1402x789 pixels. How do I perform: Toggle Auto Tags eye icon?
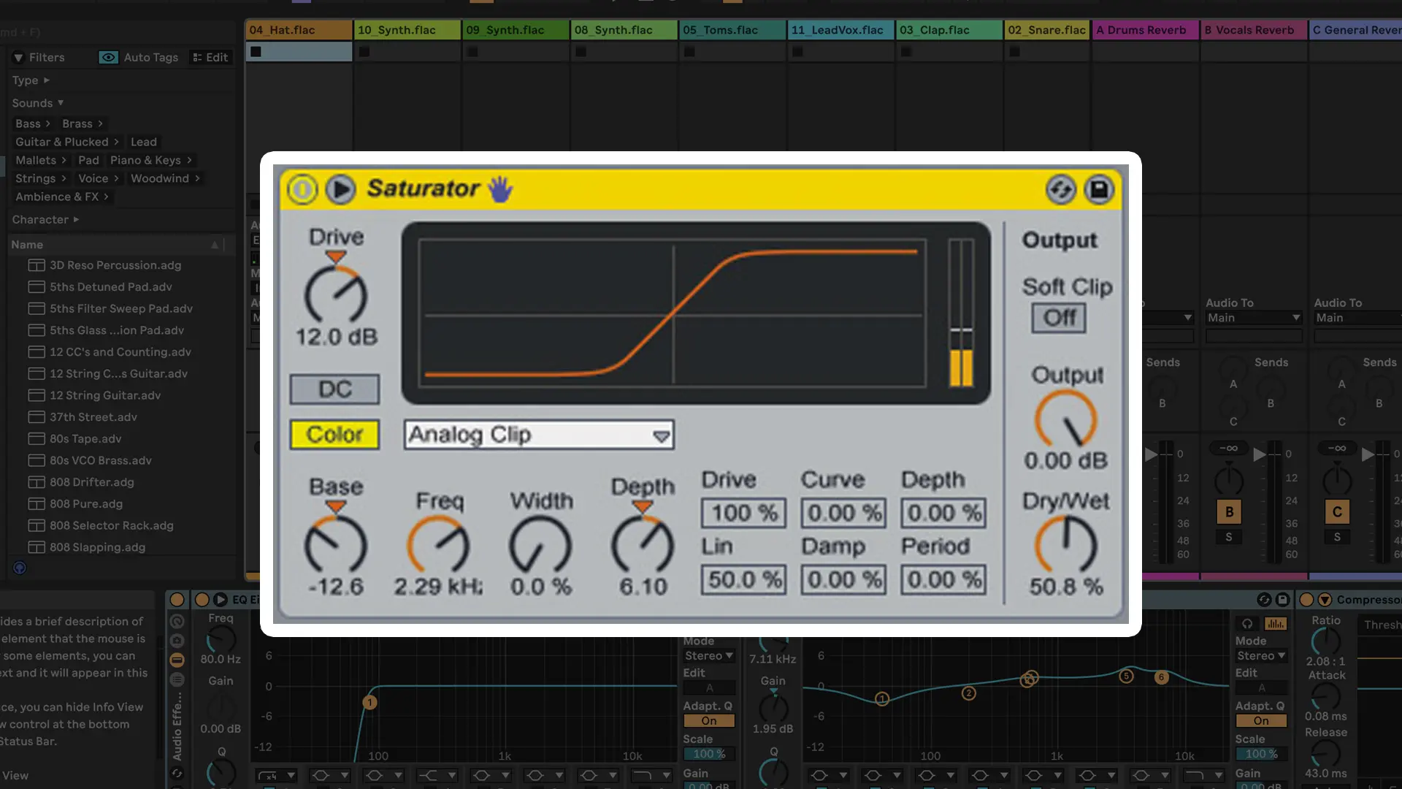108,57
